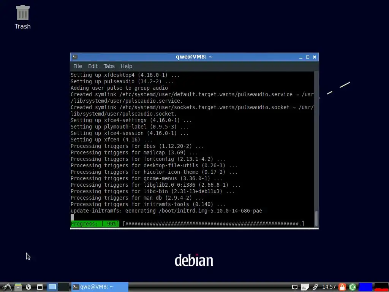The image size is (389, 292).
Task: Open the terminal Tabs menu
Action: coord(109,66)
